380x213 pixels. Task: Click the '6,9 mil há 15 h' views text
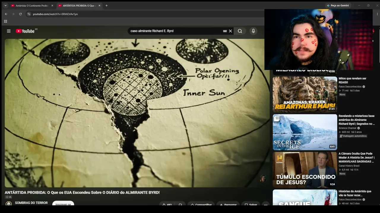(349, 170)
